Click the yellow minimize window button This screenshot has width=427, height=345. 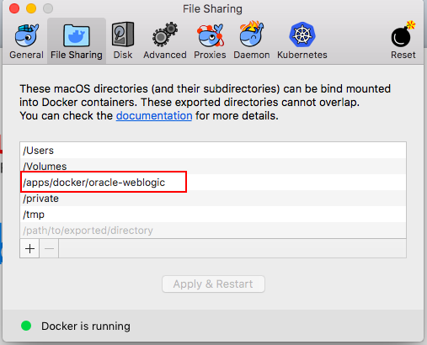[31, 8]
